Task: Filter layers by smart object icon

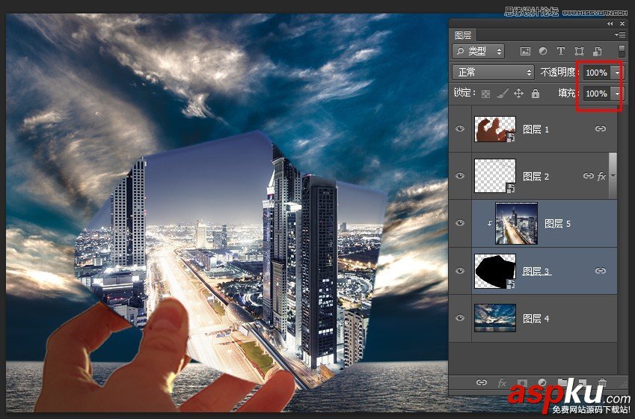Action: (x=597, y=52)
